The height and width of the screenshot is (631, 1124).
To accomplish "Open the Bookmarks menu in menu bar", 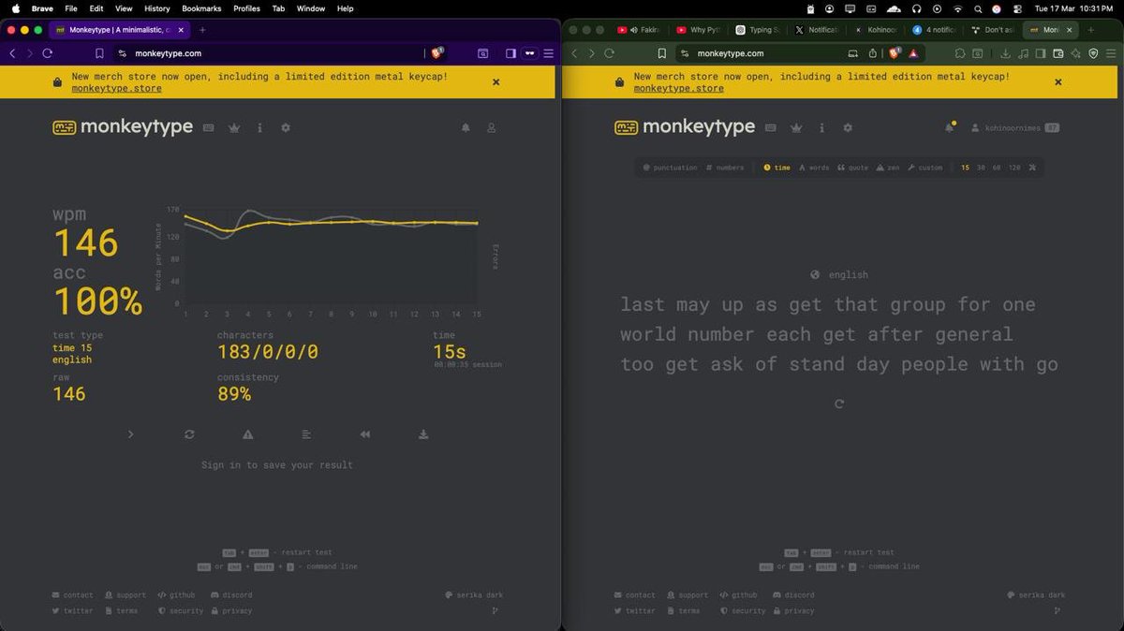I will click(x=201, y=8).
